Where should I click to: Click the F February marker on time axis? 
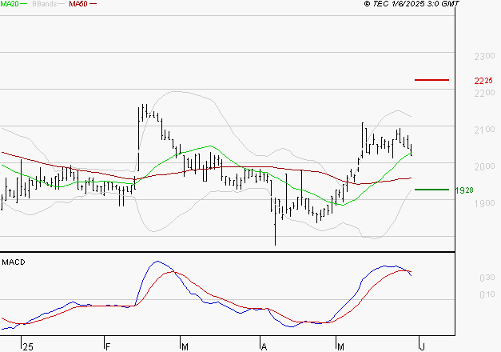[107, 346]
